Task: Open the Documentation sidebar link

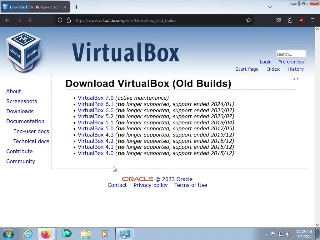Action: coord(25,121)
